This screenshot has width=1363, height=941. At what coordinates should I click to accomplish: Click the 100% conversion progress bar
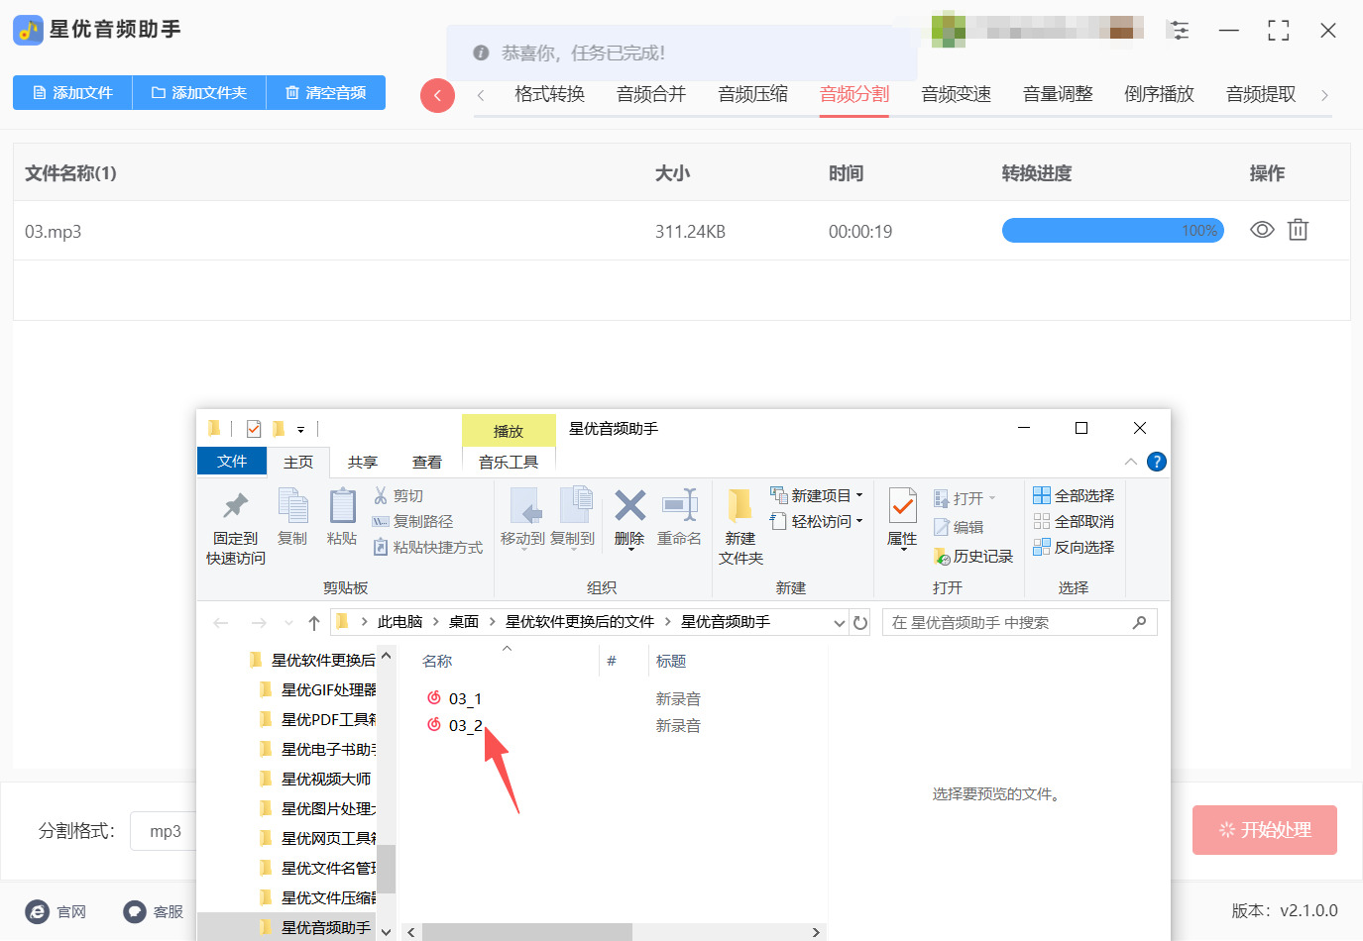1112,229
